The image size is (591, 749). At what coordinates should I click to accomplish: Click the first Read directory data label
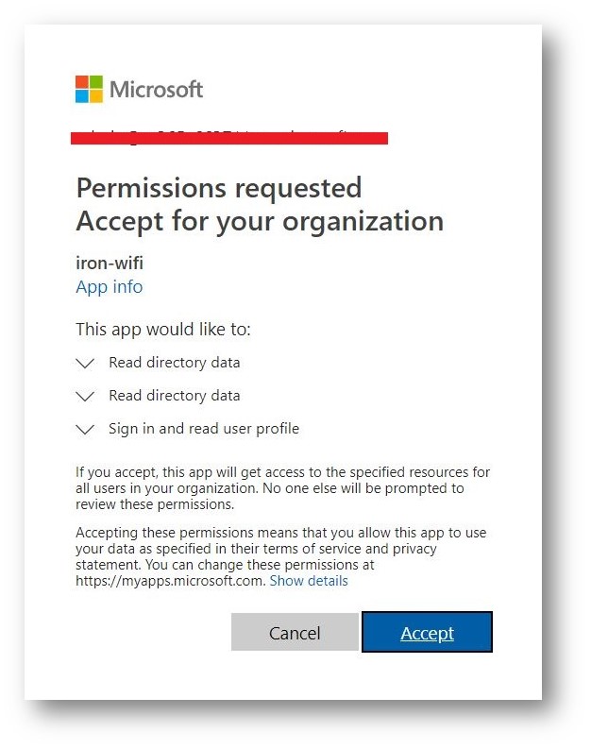click(175, 363)
